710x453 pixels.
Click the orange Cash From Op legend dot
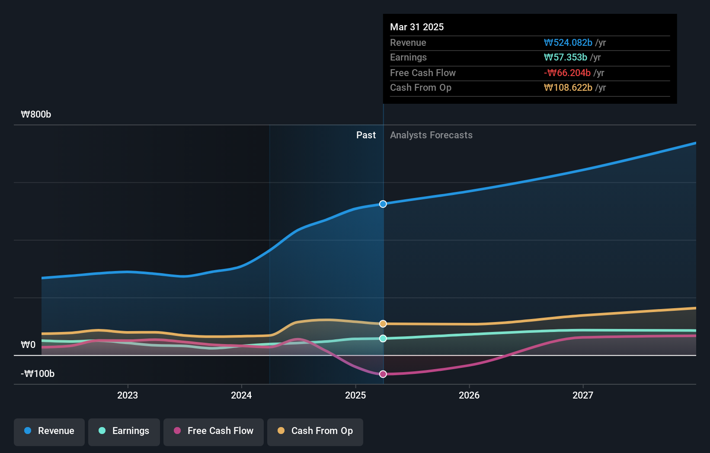tap(281, 431)
